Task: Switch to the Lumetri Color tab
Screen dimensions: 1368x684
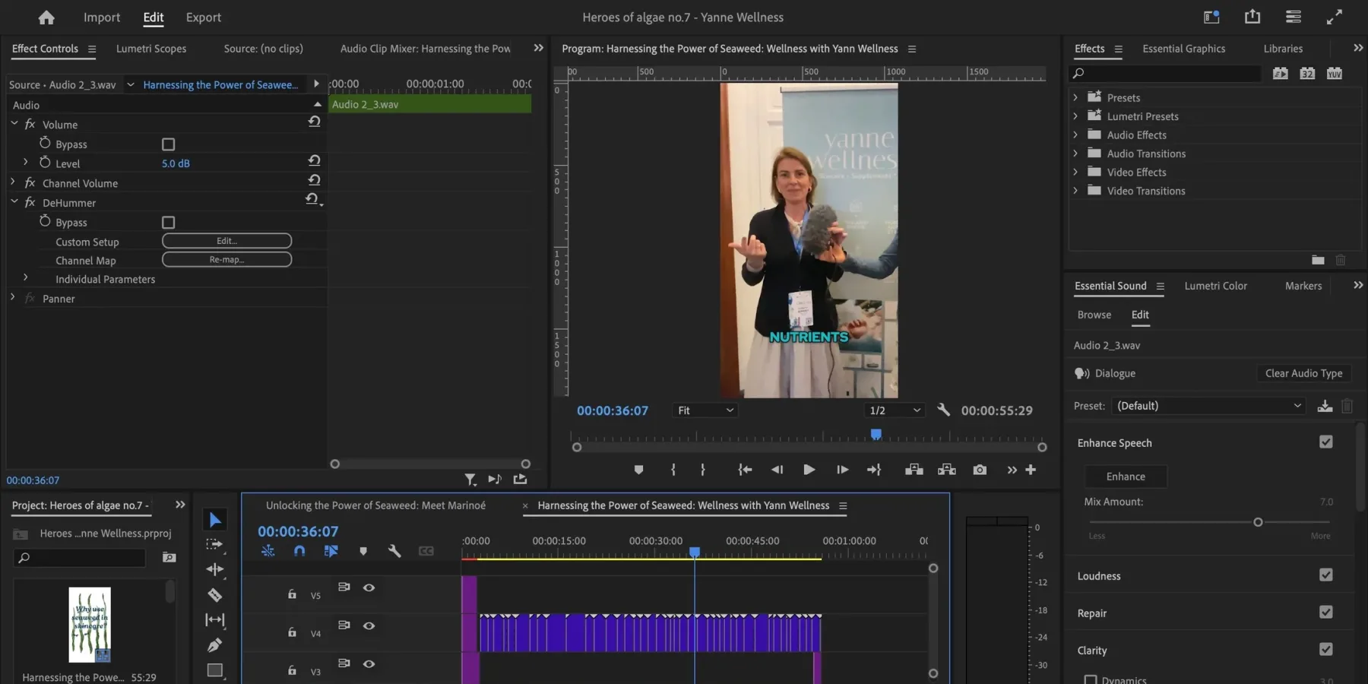Action: click(x=1215, y=286)
